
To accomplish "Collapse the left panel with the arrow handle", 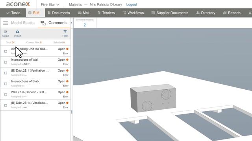I will (72, 23).
